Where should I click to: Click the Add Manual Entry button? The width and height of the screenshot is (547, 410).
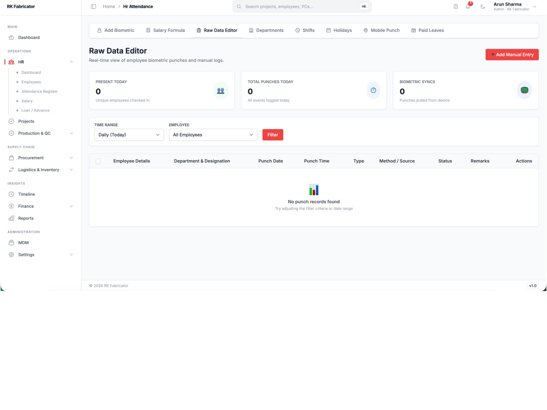pyautogui.click(x=512, y=54)
